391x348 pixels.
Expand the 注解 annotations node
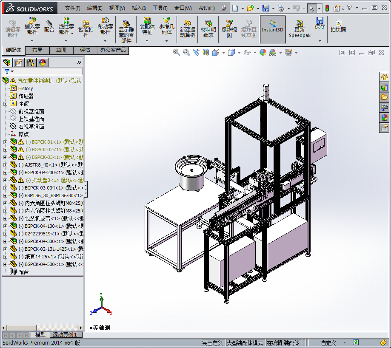[x=5, y=104]
